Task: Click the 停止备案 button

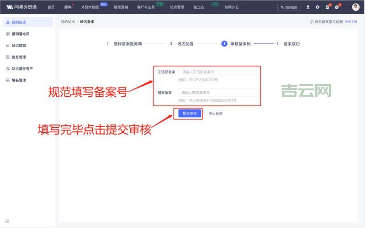Action: pyautogui.click(x=215, y=114)
